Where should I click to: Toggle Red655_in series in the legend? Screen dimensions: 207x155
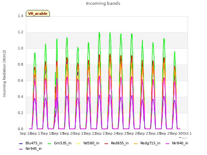click(x=116, y=143)
